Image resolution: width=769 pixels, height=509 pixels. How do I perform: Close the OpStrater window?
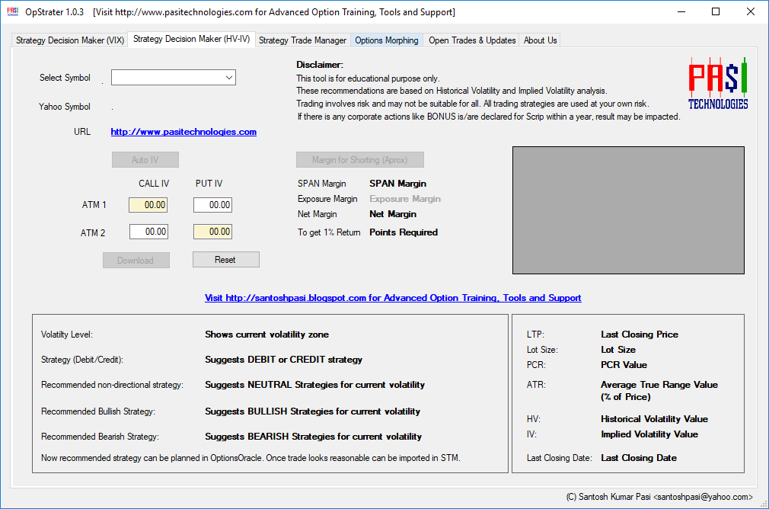pos(751,11)
